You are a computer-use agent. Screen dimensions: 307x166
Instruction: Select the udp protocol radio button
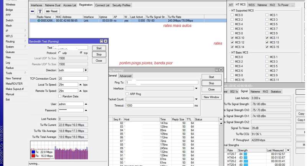60,53
